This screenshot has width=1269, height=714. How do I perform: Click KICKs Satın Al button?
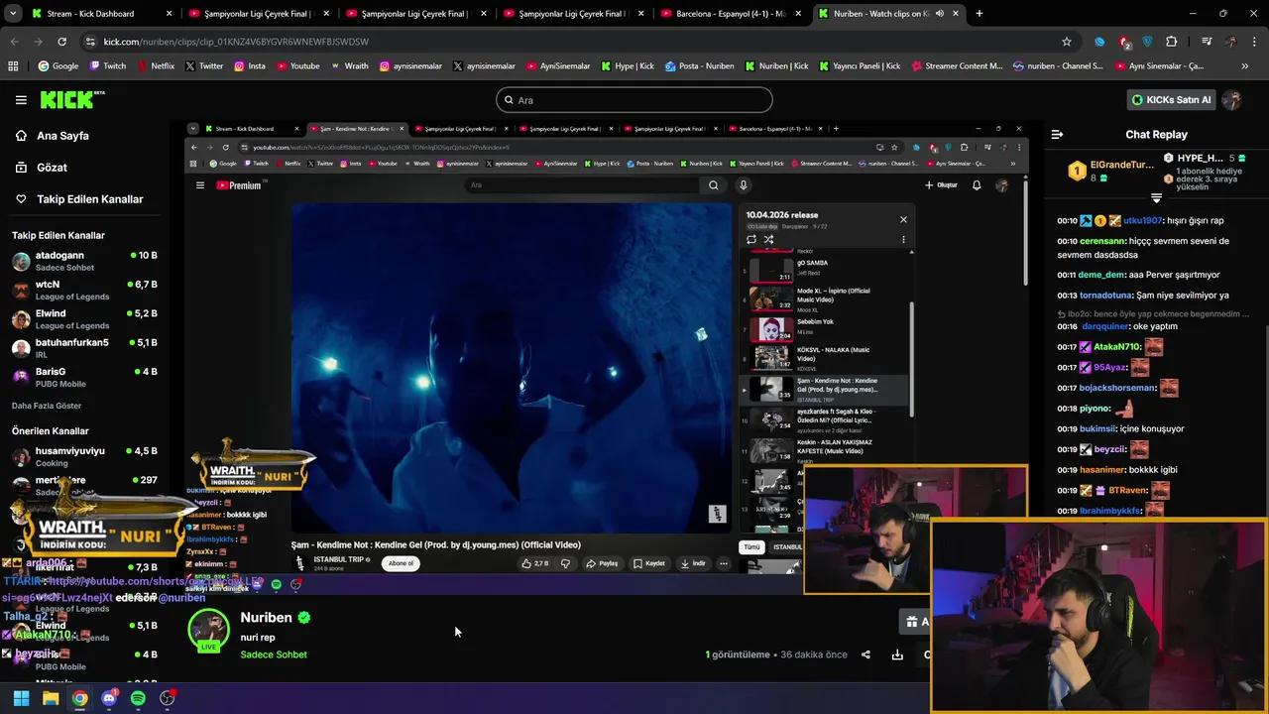click(x=1171, y=100)
